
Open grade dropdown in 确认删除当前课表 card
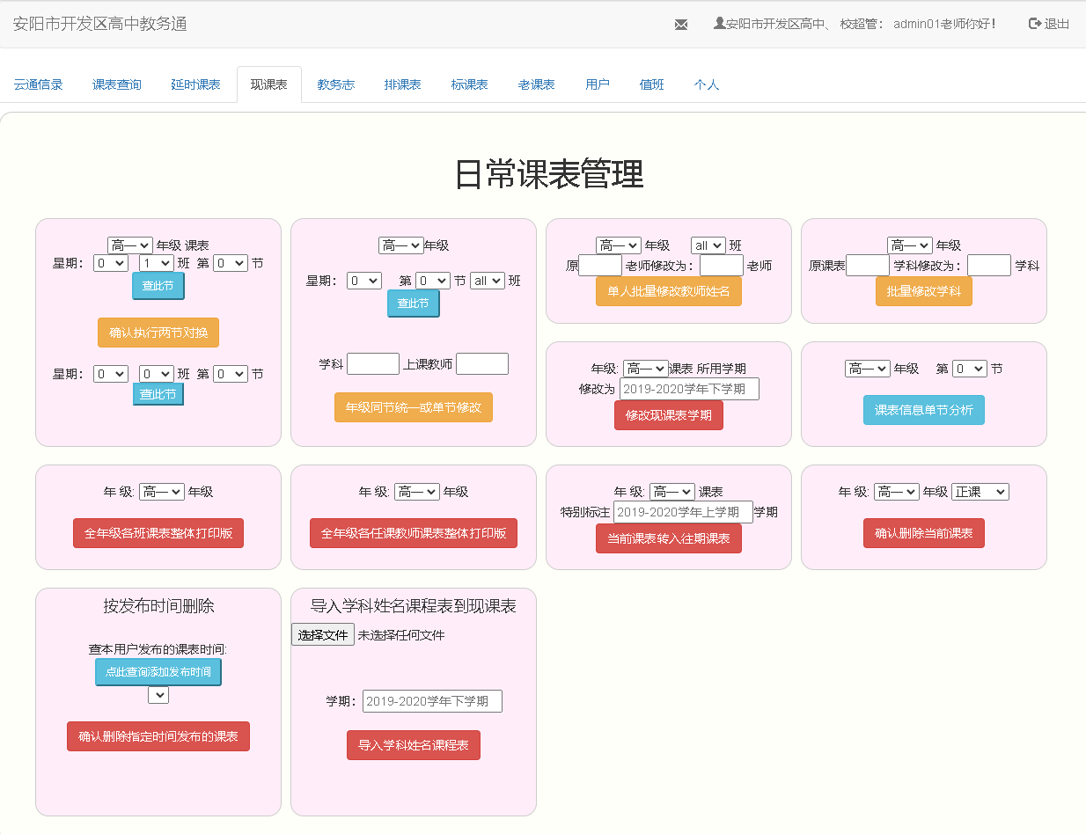(897, 492)
